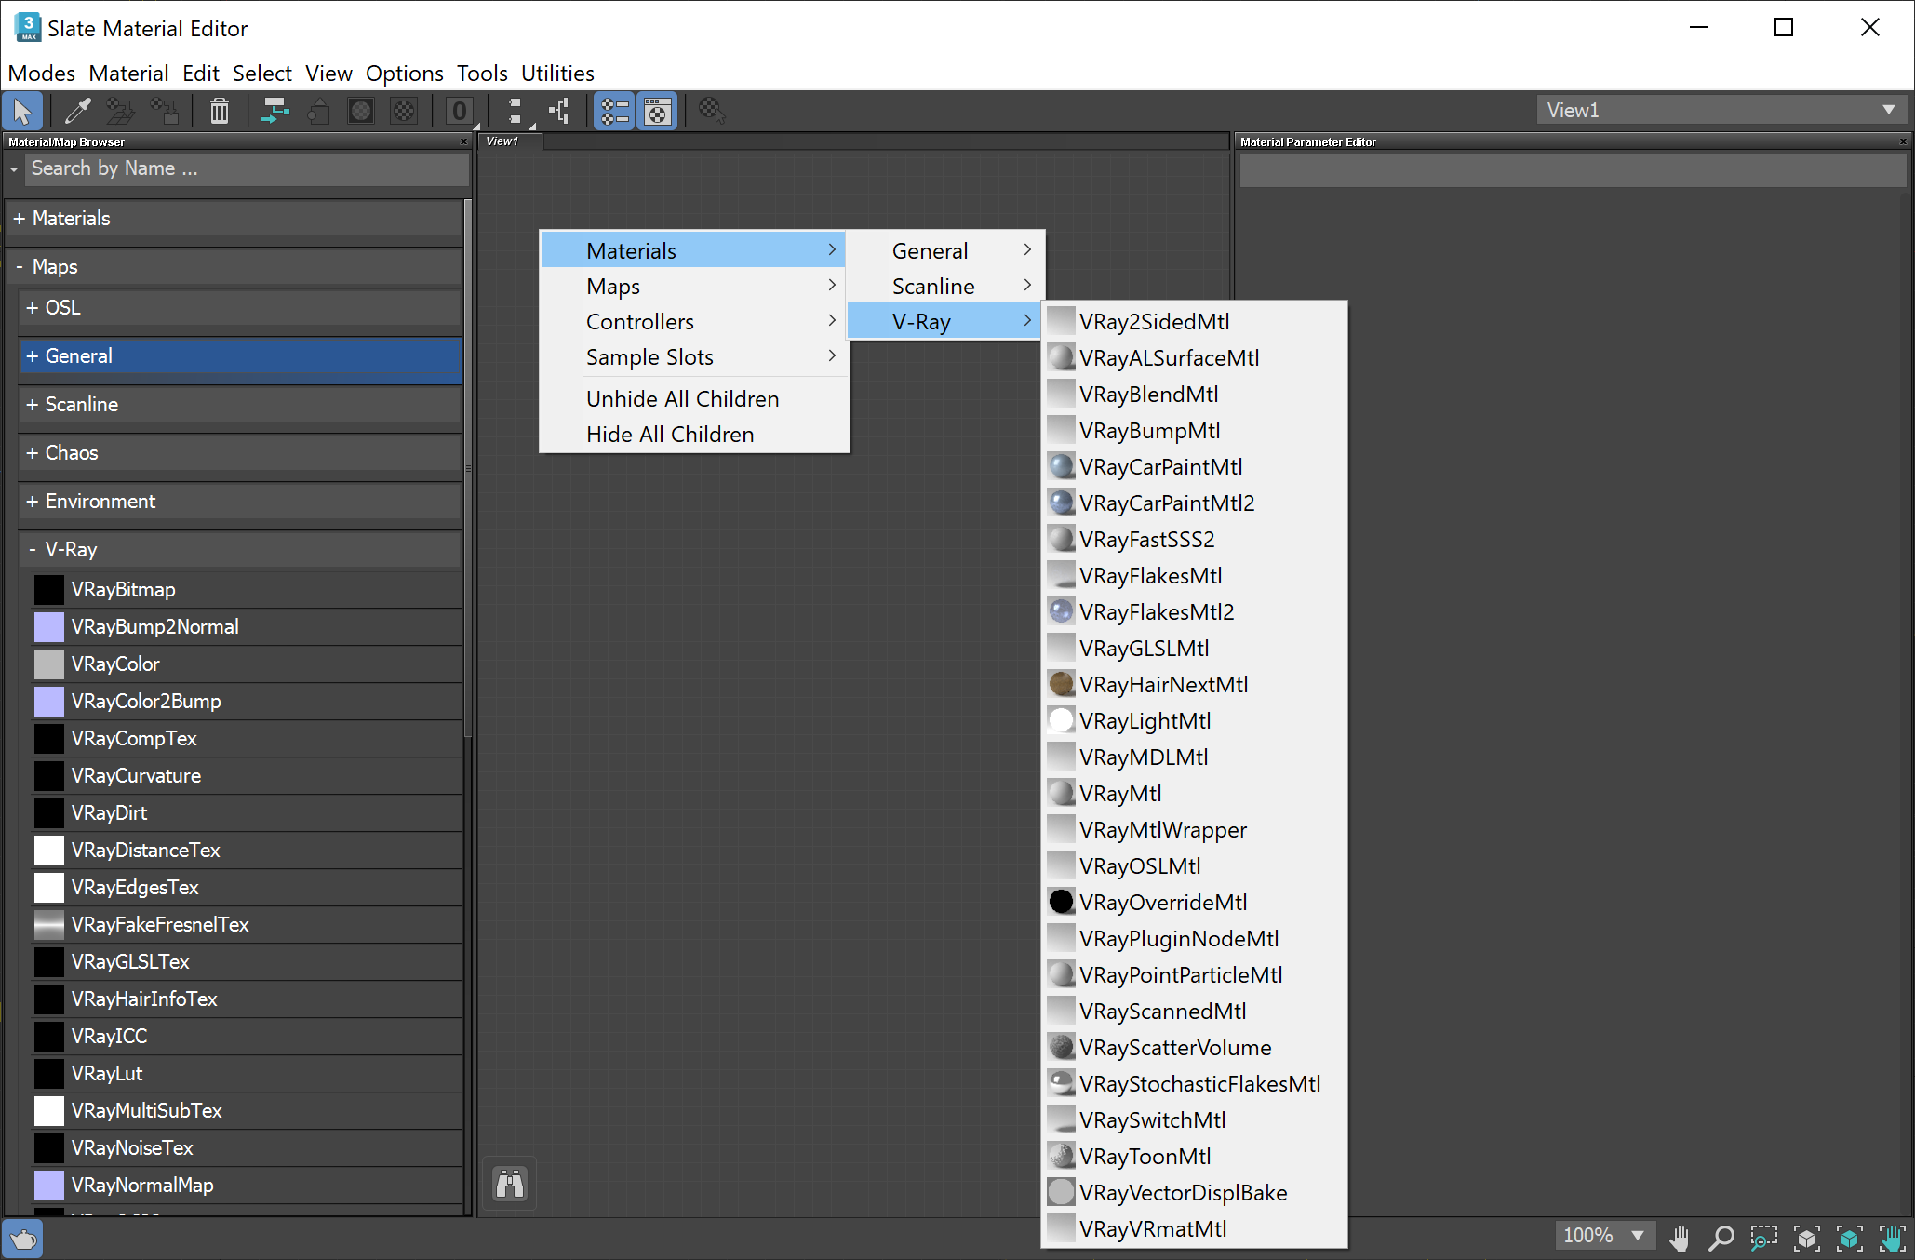Click Hide All Children in the context menu
Viewport: 1915px width, 1260px height.
click(x=669, y=434)
